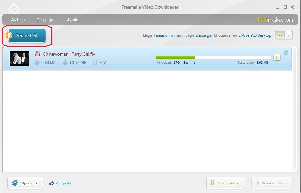Viewport: 301px width, 193px height.
Task: Remove the Chinawoman download from list
Action: point(286,52)
